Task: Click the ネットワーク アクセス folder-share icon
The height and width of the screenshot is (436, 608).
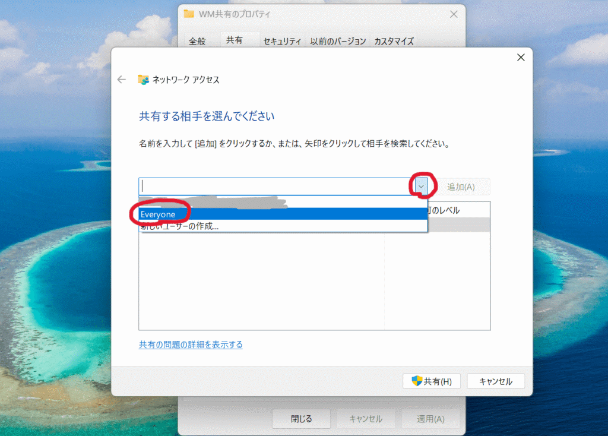Action: click(143, 80)
